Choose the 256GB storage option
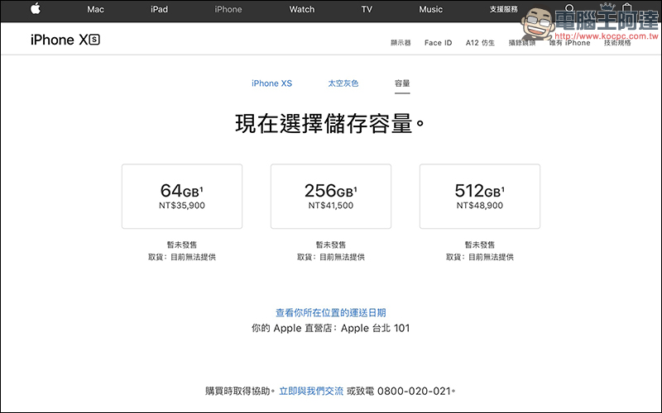 331,196
